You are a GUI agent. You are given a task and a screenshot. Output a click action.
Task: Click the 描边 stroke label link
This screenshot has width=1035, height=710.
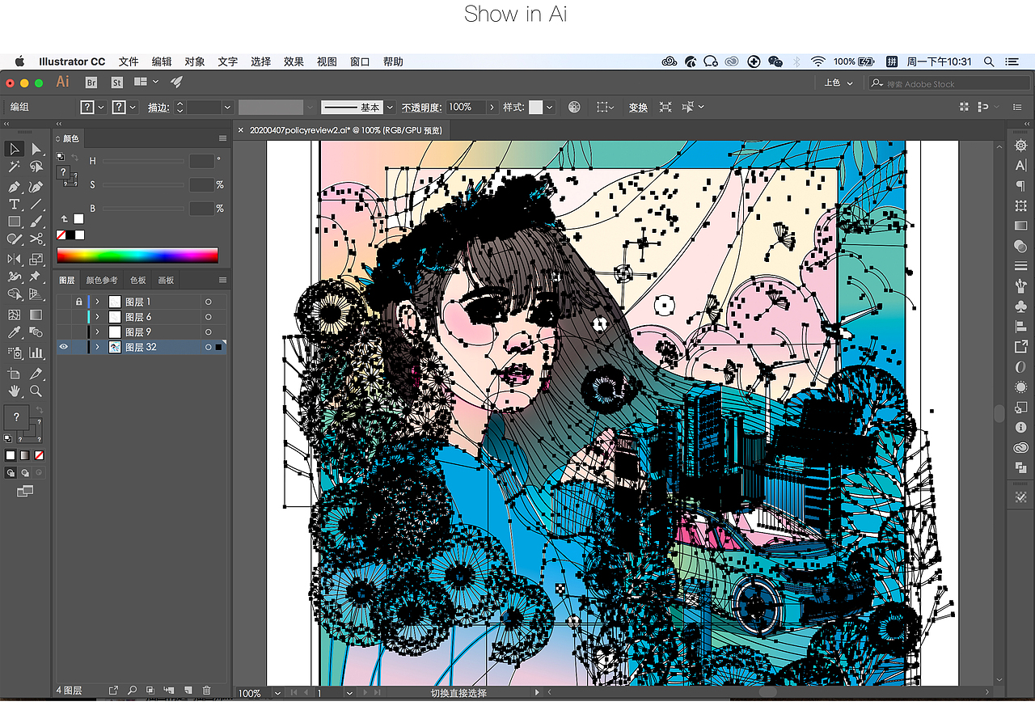(x=158, y=107)
